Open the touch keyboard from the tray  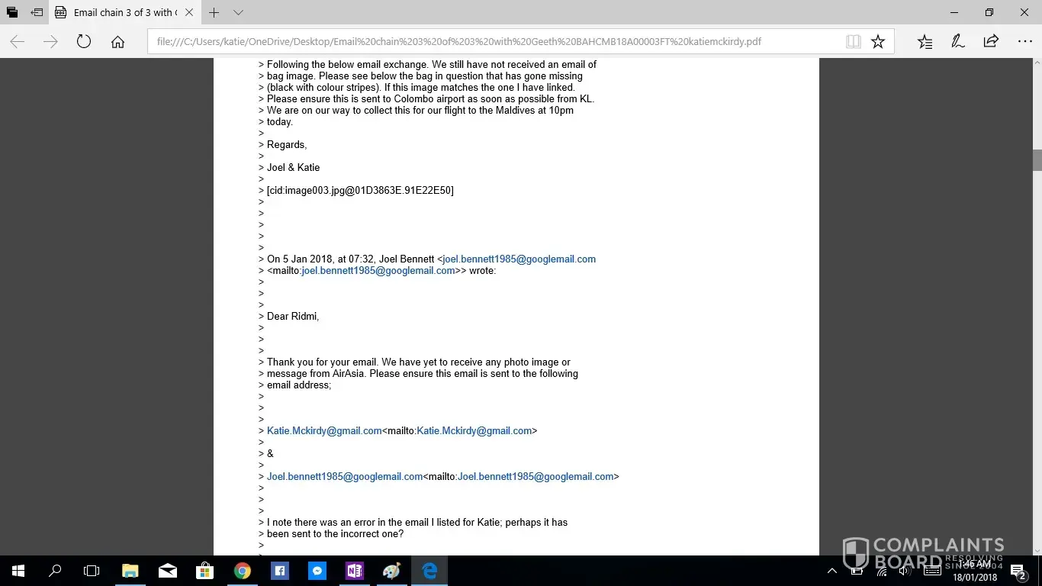pos(932,571)
